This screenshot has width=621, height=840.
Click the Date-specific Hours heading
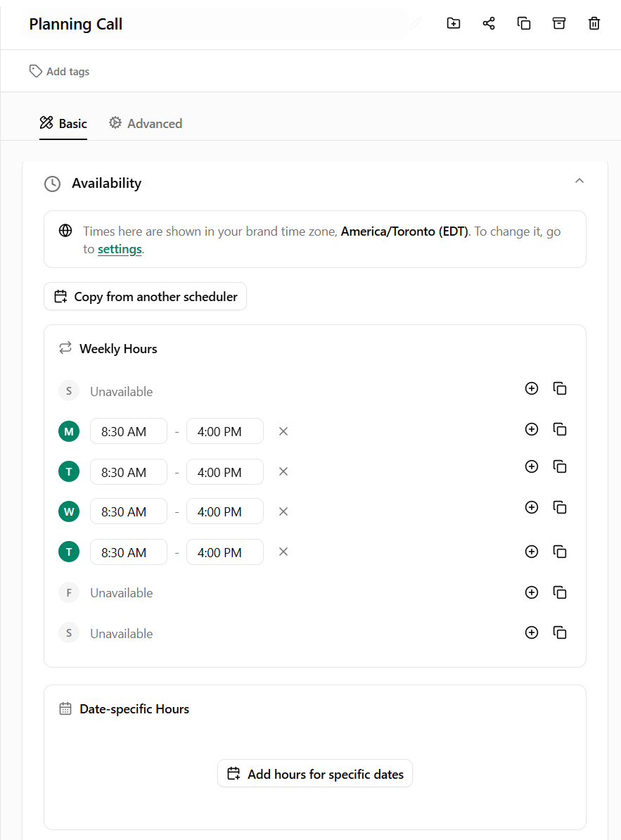(134, 709)
